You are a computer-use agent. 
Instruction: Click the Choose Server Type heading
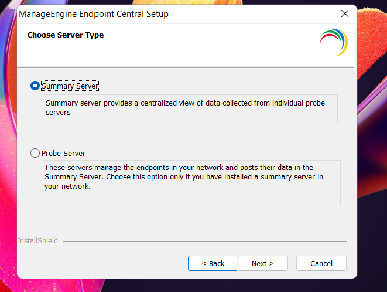tap(66, 35)
